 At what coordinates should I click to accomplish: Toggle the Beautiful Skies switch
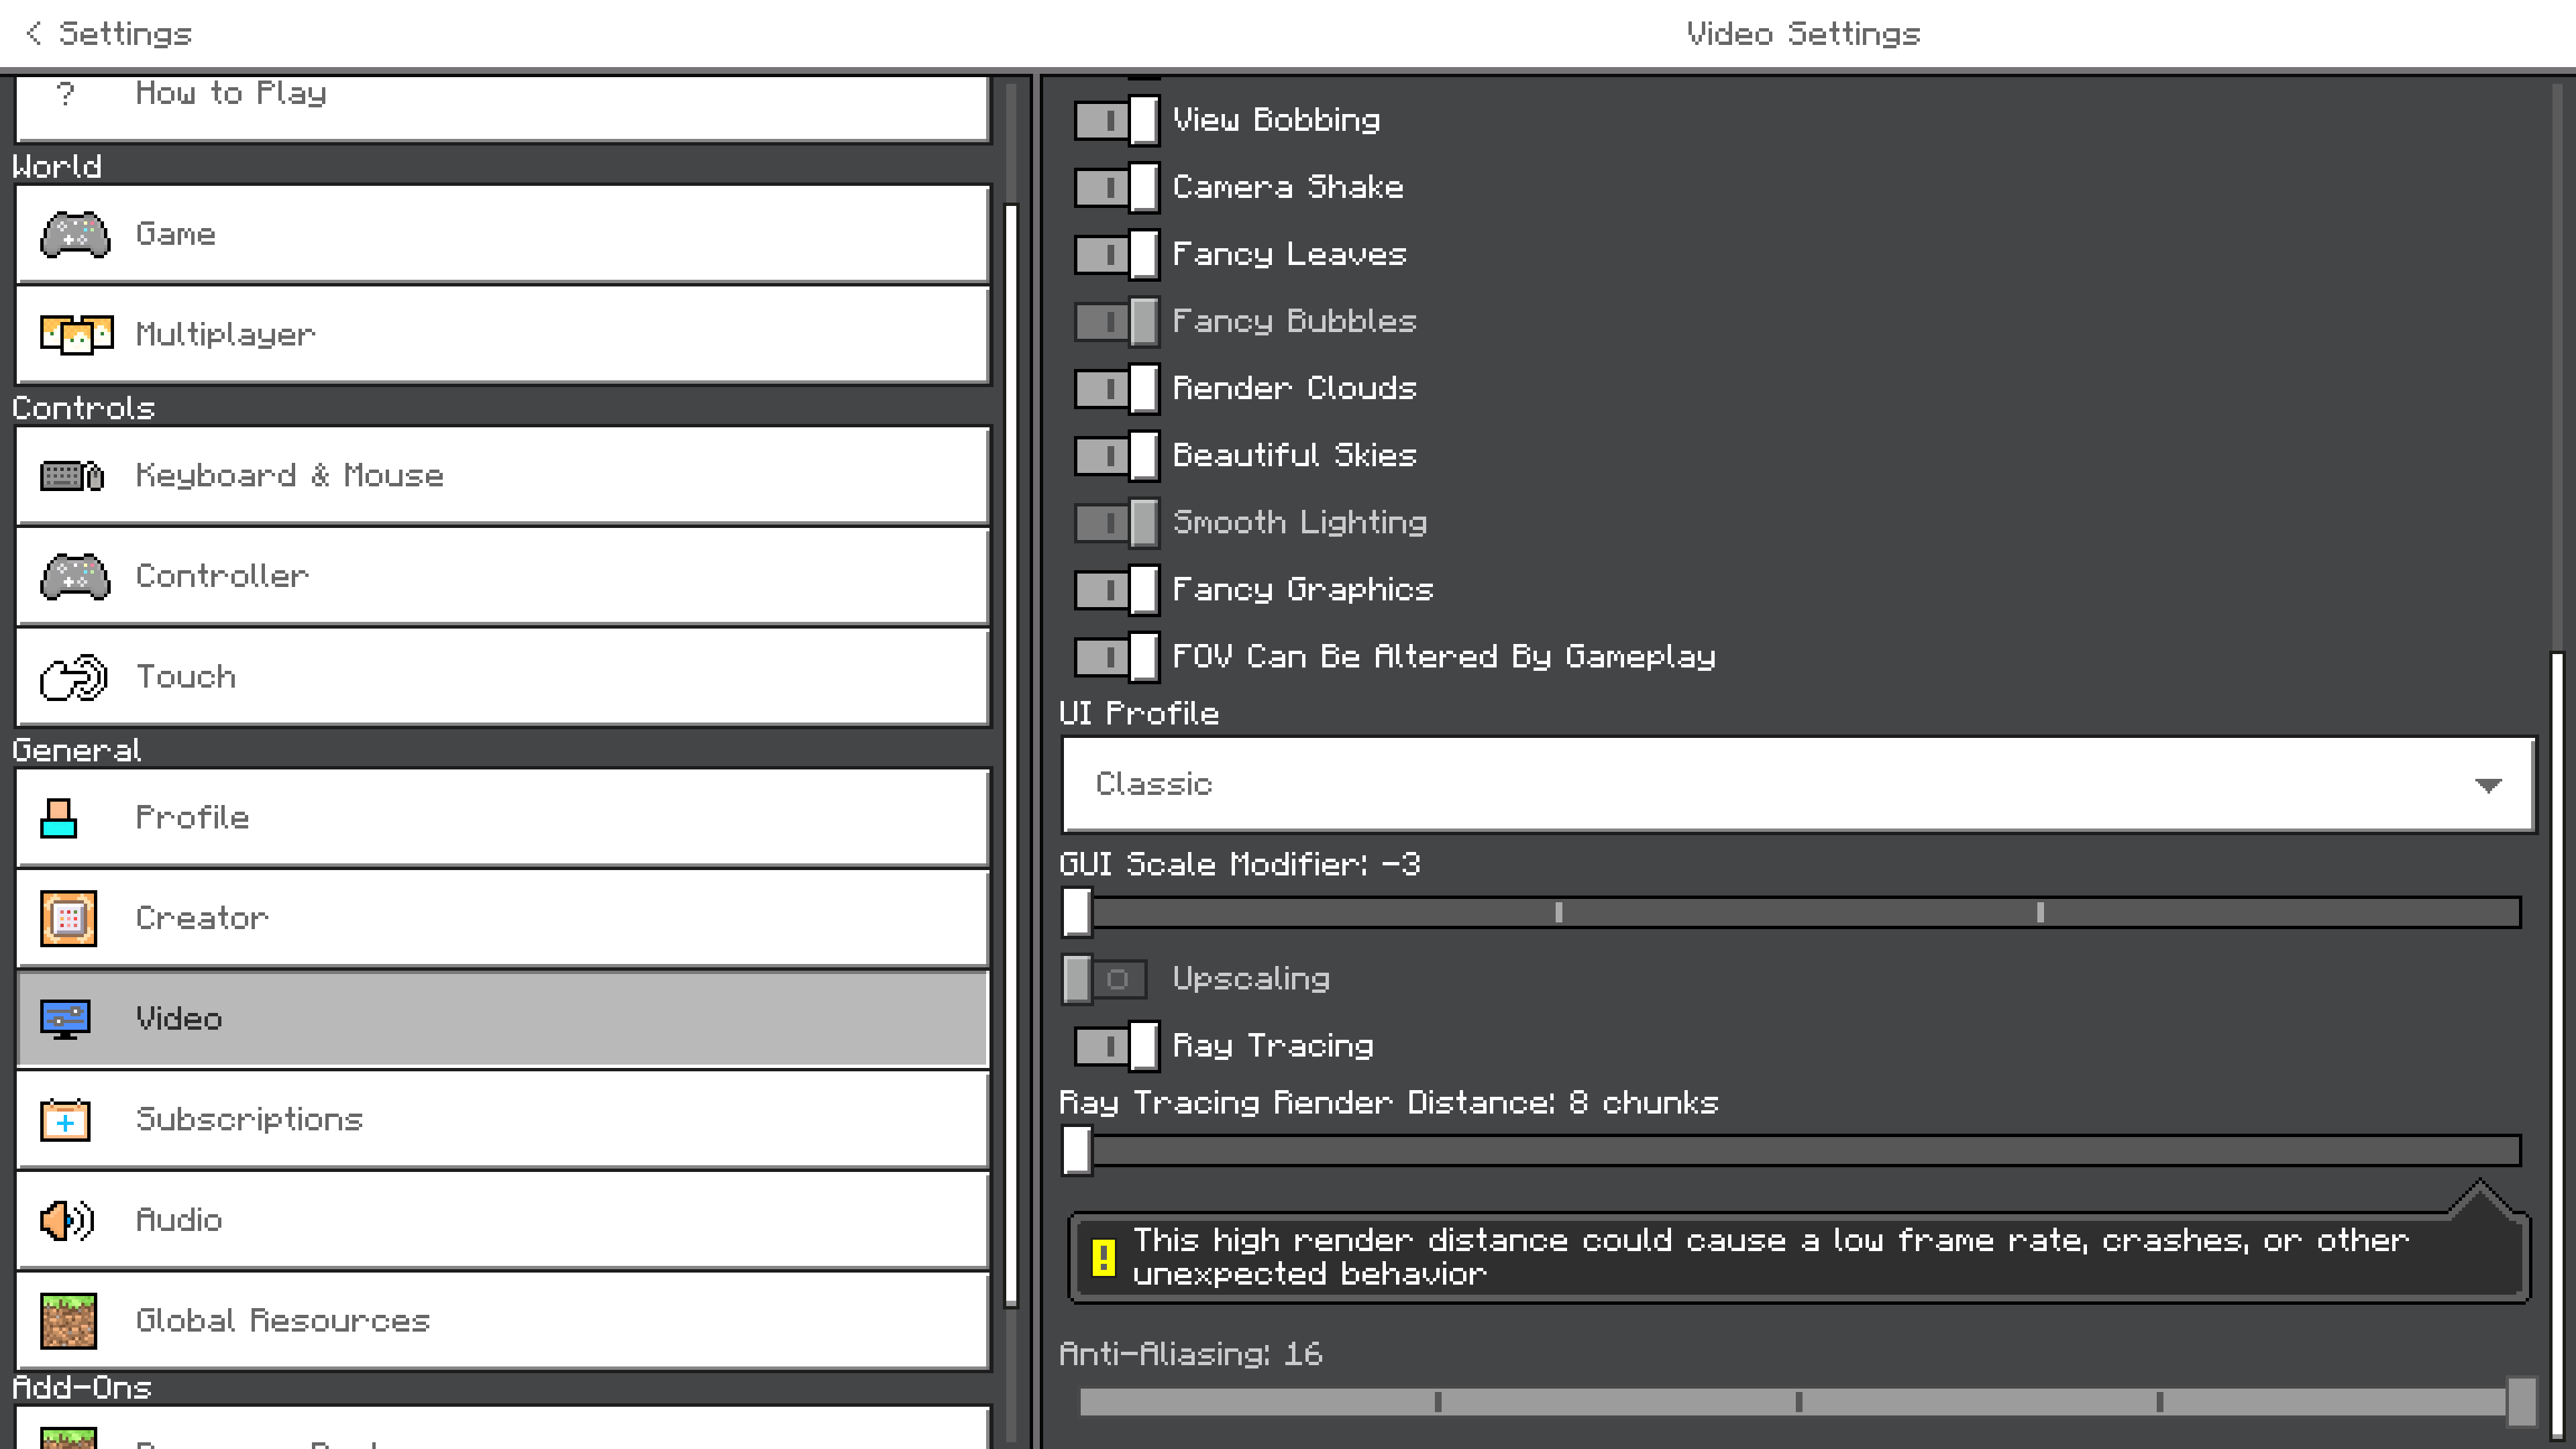pos(1117,456)
